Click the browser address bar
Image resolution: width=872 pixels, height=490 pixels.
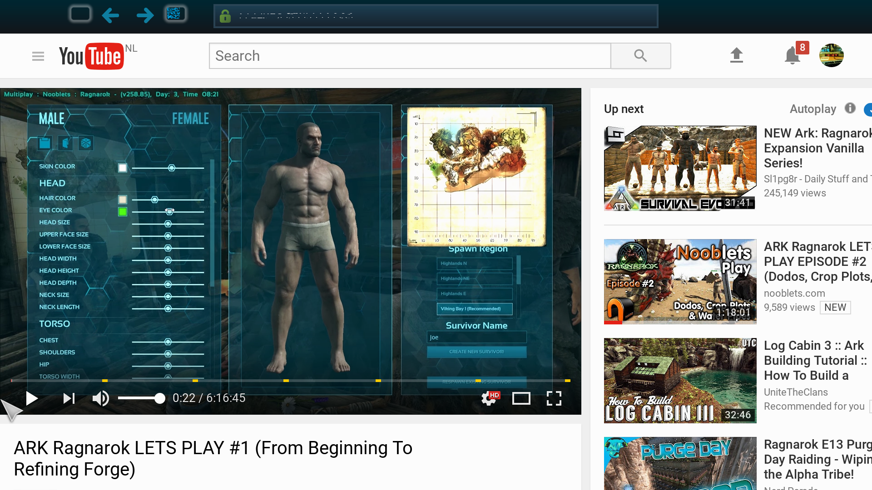tap(436, 16)
